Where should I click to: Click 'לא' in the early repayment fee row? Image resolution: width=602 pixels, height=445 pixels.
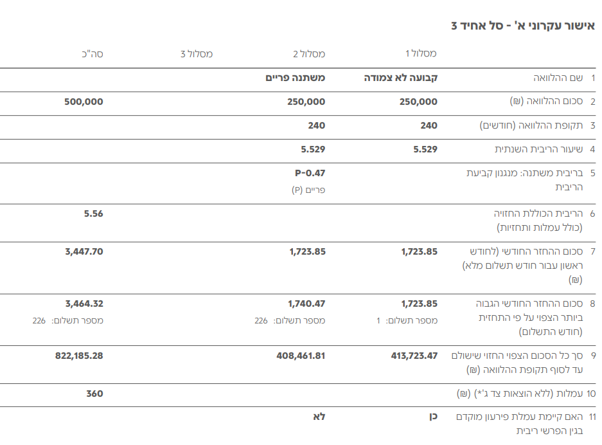click(319, 417)
